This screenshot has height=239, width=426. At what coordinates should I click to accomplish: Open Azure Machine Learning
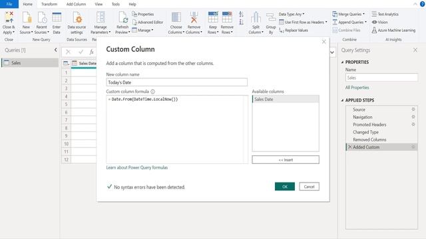(393, 31)
